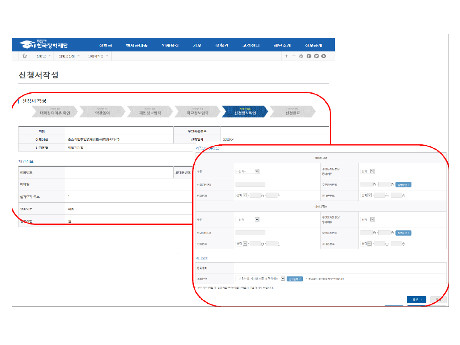
Task: Open father's 구분 select dropdown
Action: 247,171
